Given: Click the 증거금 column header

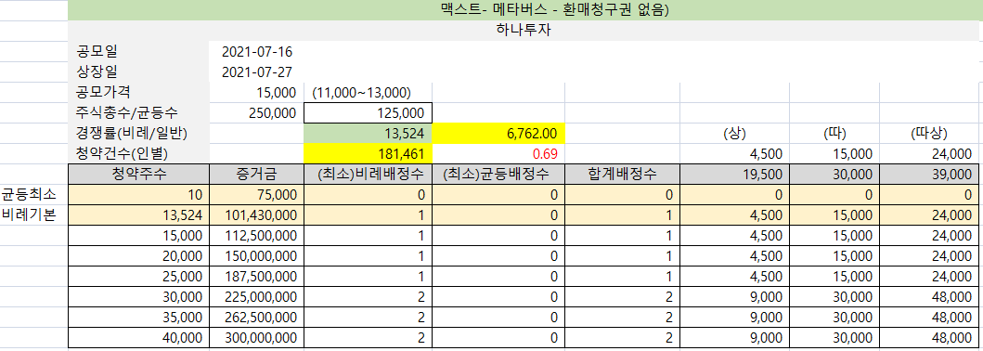Looking at the screenshot, I should [257, 175].
